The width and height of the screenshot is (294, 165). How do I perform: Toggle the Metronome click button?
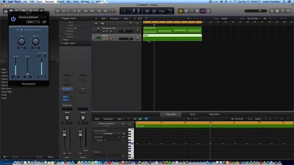click(208, 11)
